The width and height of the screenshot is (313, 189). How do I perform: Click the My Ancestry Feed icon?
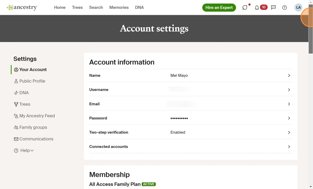point(16,116)
